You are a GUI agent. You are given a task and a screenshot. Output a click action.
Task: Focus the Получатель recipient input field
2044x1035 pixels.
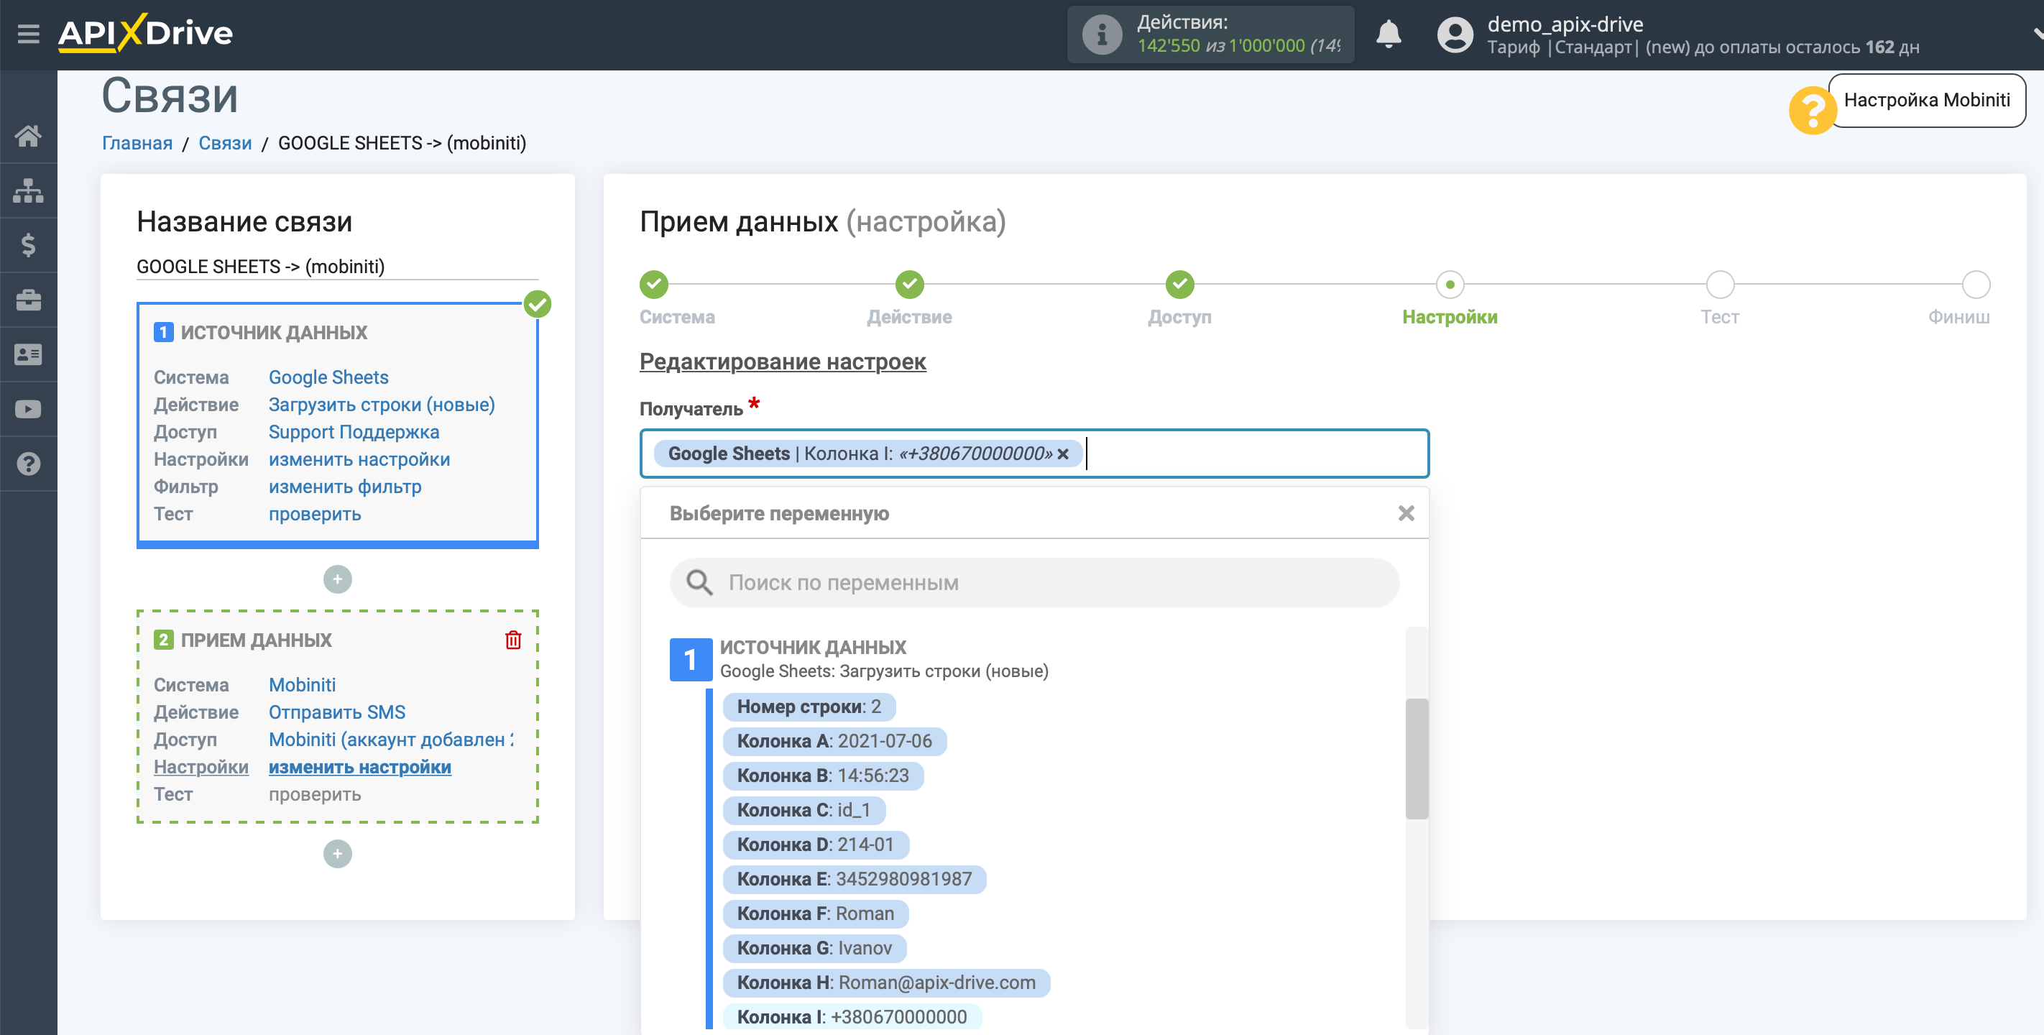coord(1034,454)
